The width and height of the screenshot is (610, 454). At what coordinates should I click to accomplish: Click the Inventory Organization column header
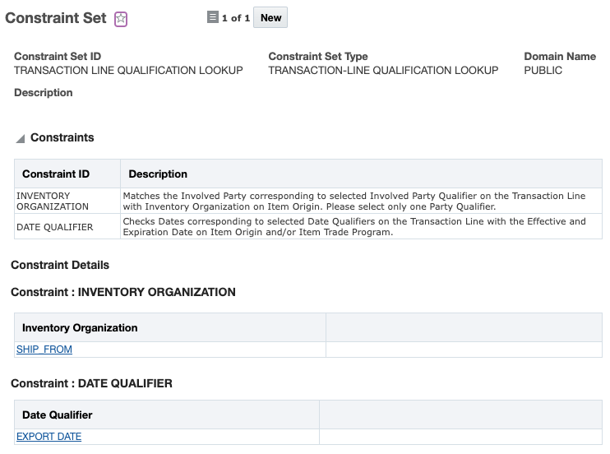click(80, 327)
